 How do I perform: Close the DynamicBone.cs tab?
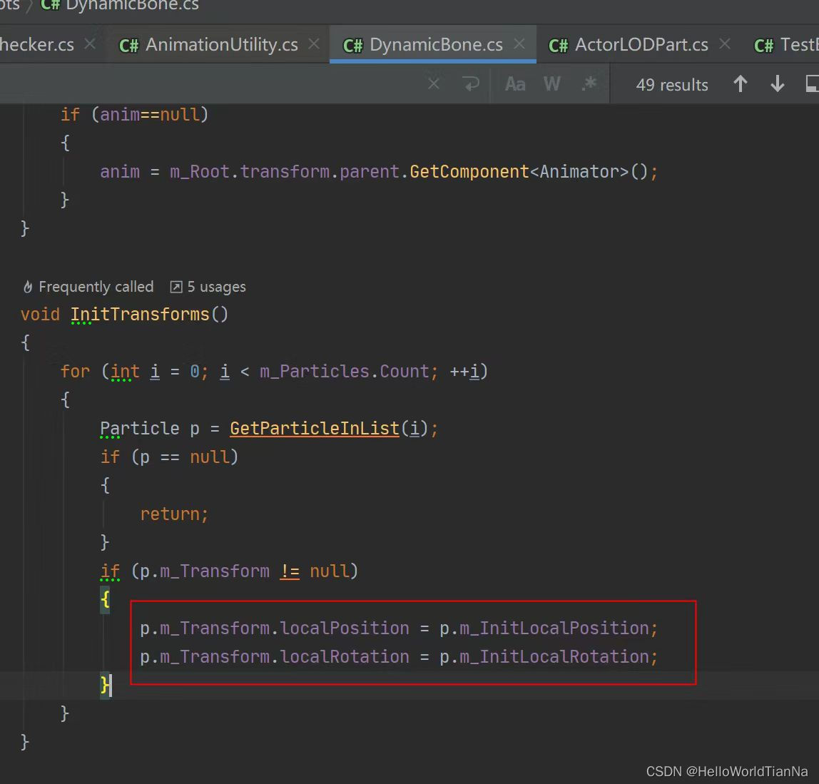click(x=520, y=44)
